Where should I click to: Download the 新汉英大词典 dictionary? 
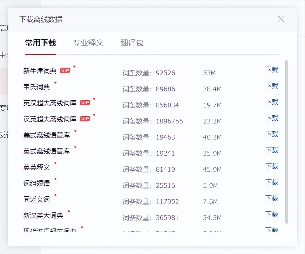click(x=271, y=214)
